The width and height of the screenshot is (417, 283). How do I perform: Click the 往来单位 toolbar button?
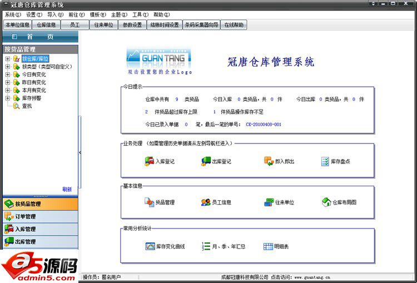[104, 25]
